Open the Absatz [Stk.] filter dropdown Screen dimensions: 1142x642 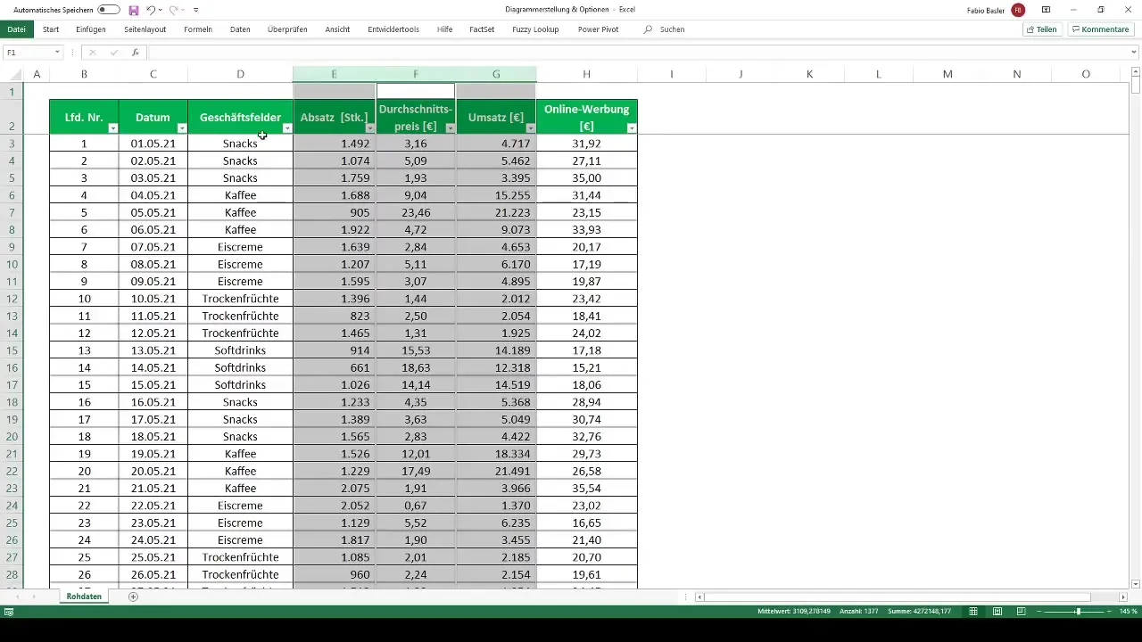point(370,128)
